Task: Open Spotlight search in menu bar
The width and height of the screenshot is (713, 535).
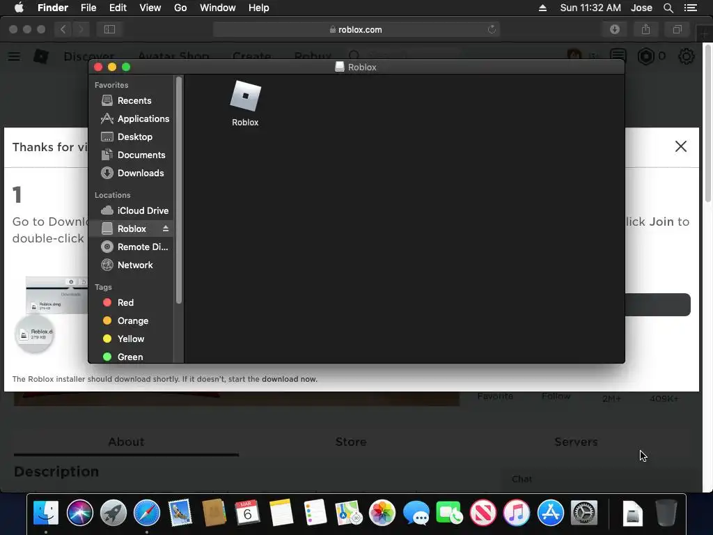Action: 668,8
